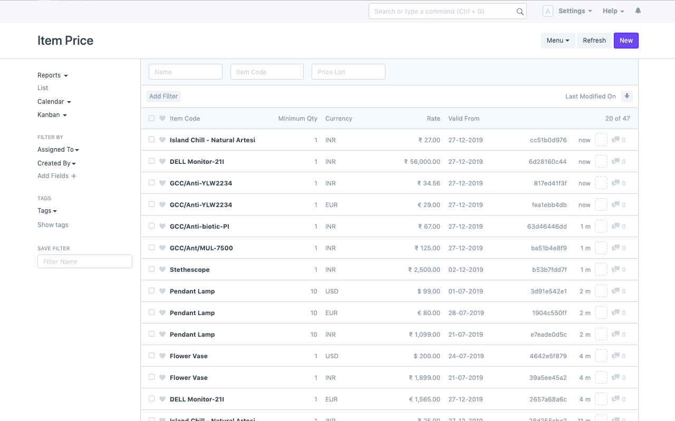
Task: Click the user avatar icon labeled A
Action: [548, 11]
